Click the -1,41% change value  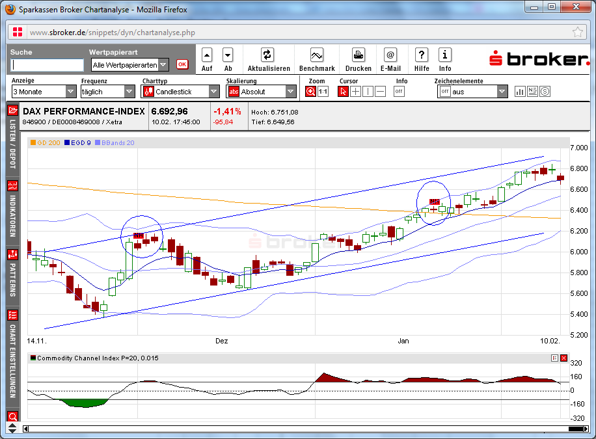(227, 111)
